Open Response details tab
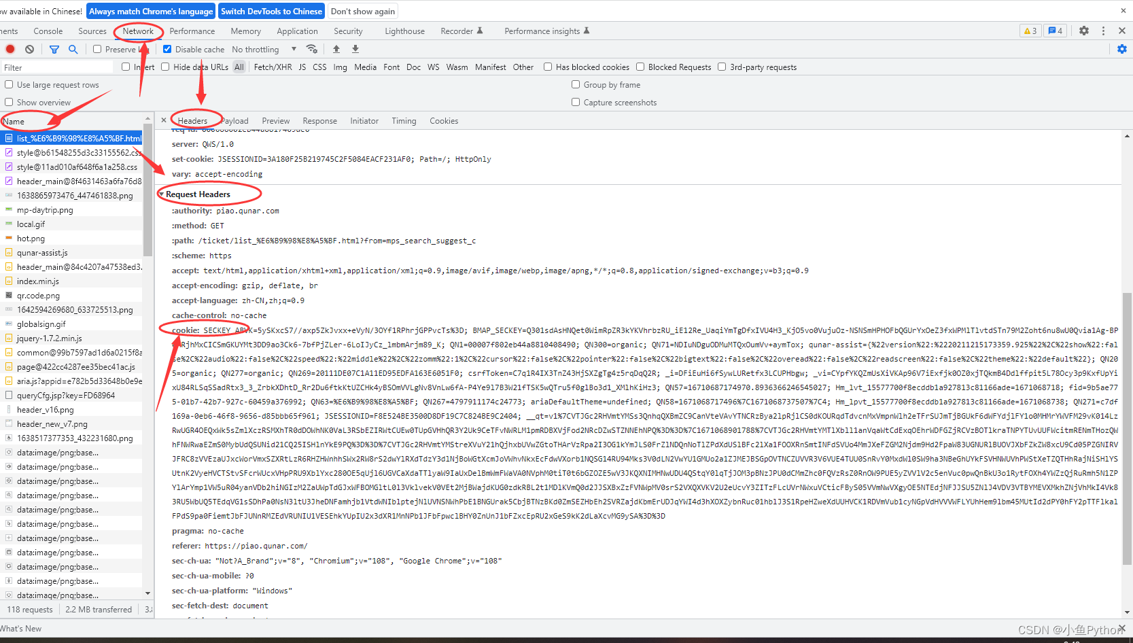The image size is (1133, 643). pyautogui.click(x=319, y=120)
